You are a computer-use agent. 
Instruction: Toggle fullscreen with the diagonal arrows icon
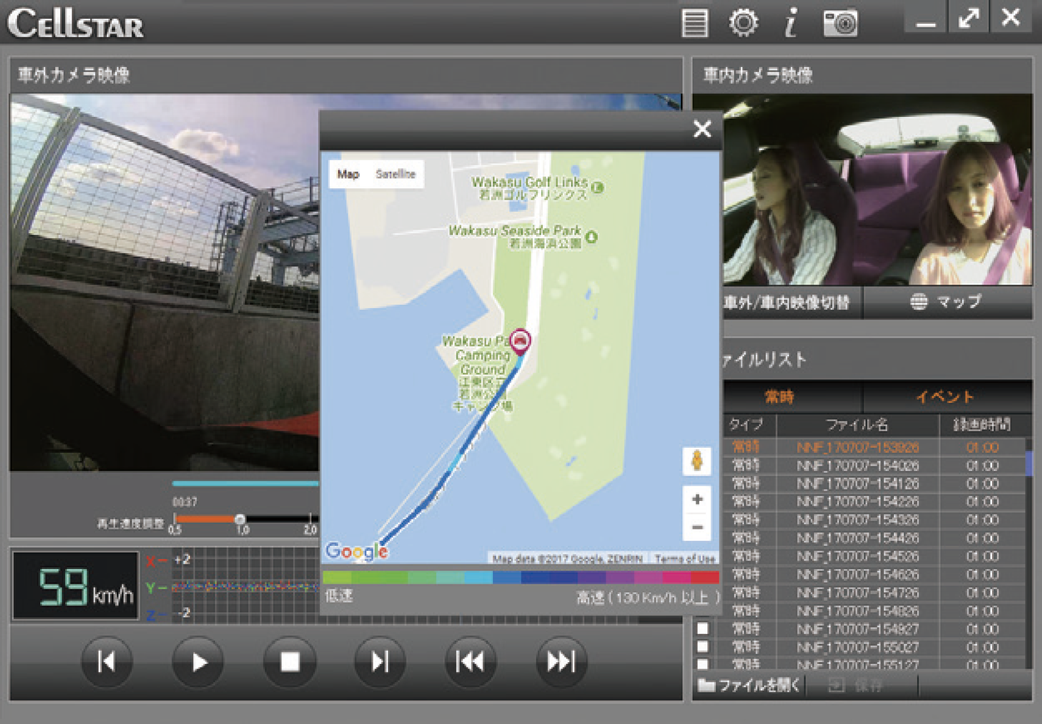pos(968,18)
